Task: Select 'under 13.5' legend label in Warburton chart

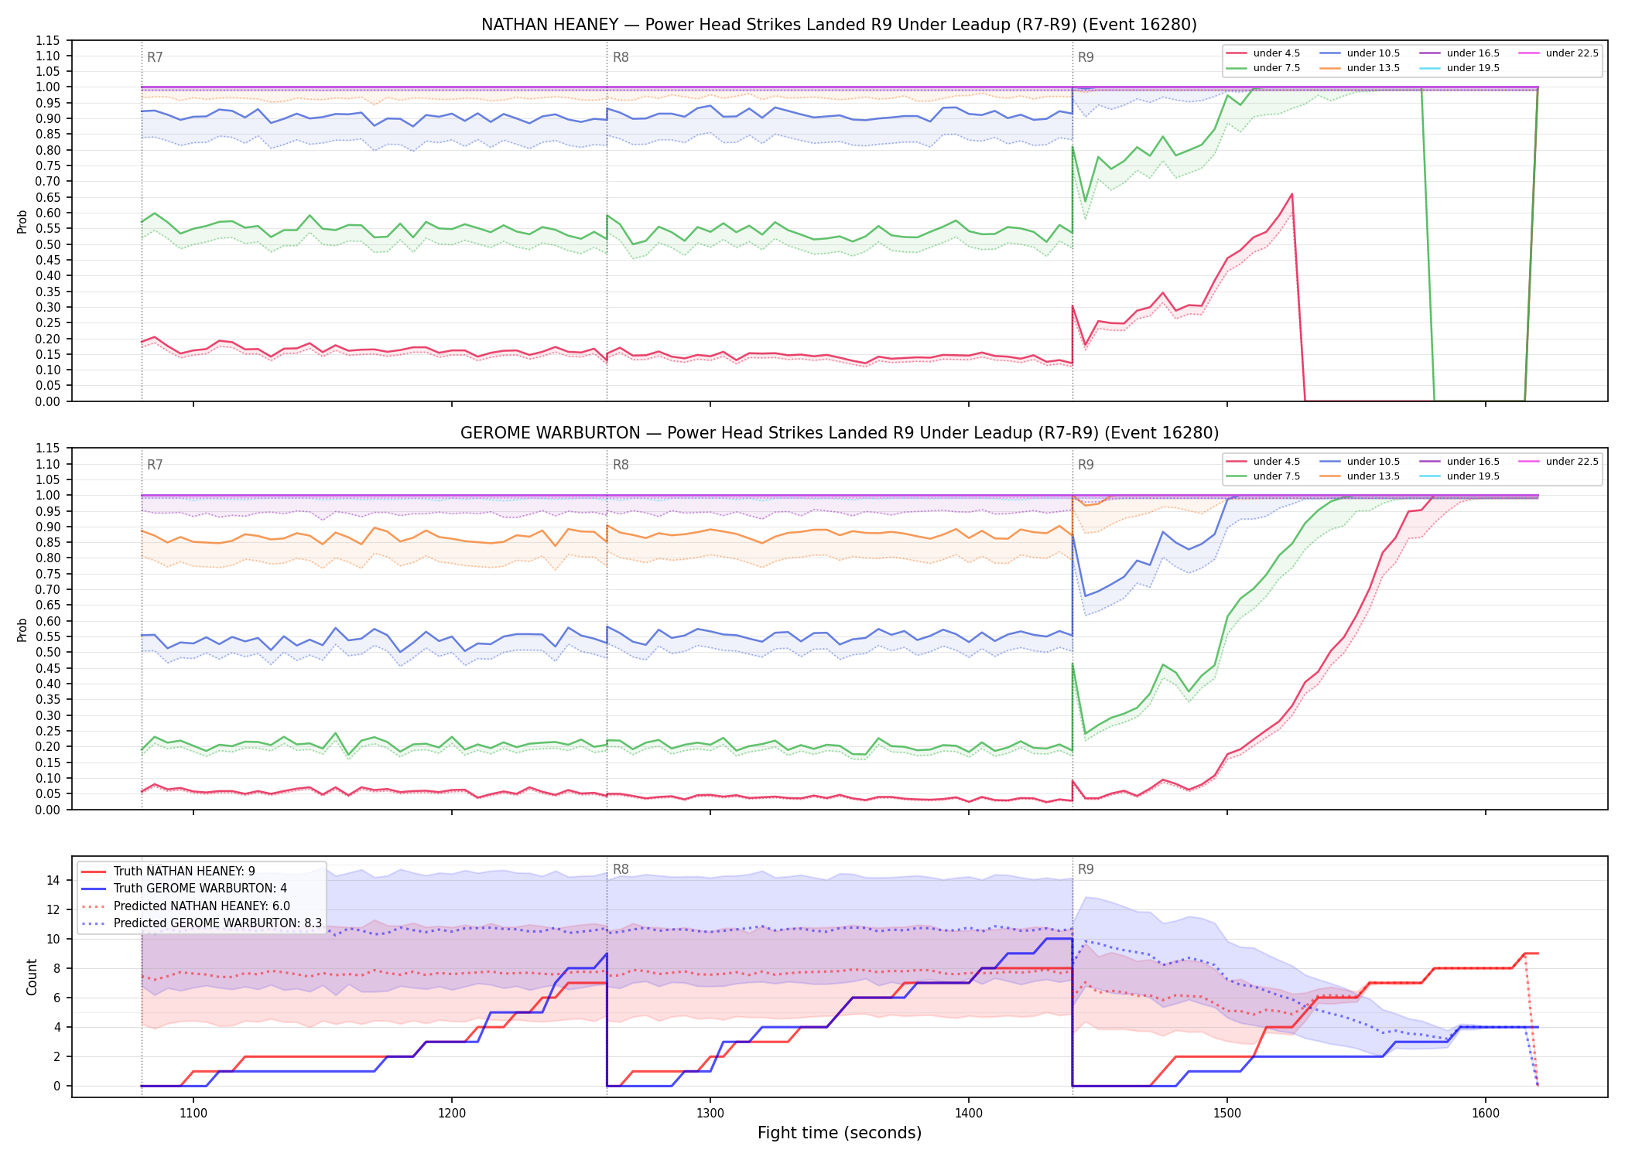Action: [x=1373, y=476]
